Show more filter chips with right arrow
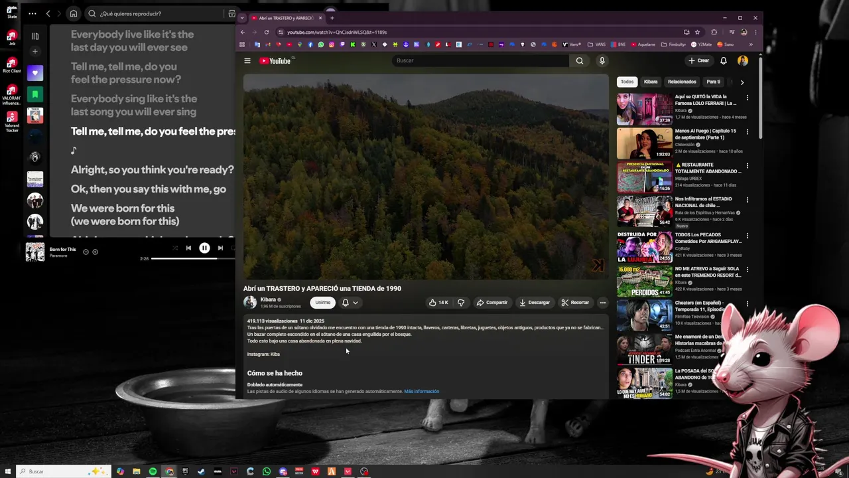 (x=742, y=82)
